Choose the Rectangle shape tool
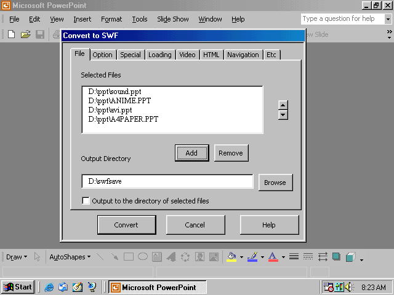The image size is (394, 295). click(129, 257)
